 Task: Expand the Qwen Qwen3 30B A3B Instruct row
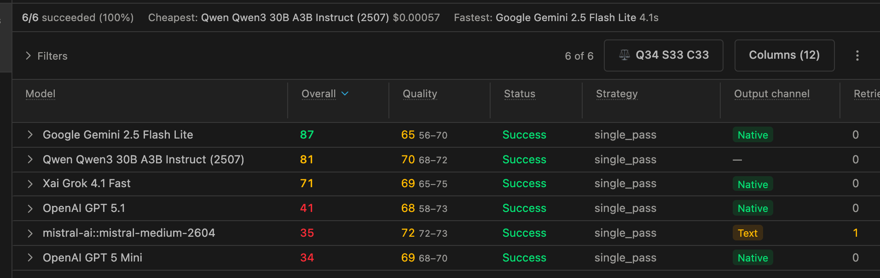tap(30, 159)
